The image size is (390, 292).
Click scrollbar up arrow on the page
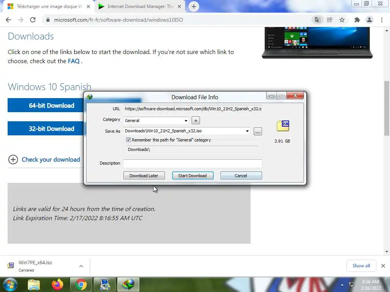pyautogui.click(x=387, y=30)
